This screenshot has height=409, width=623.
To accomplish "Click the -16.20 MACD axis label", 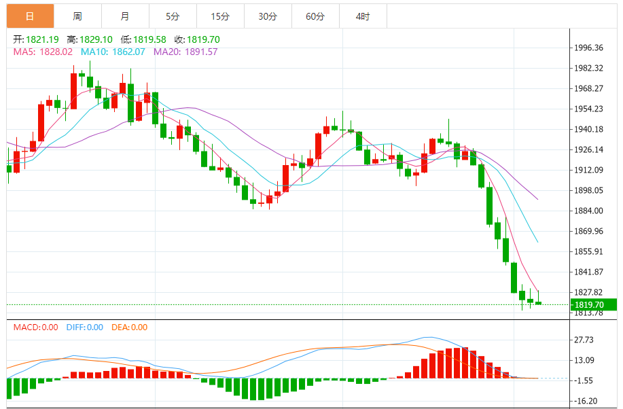I will coord(586,401).
